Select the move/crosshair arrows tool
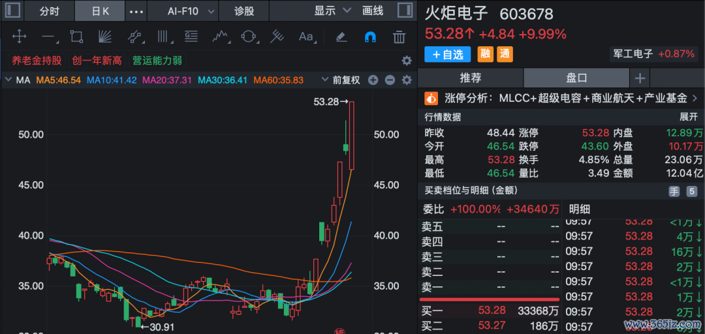Viewport: 705px width, 334px height. click(x=19, y=37)
